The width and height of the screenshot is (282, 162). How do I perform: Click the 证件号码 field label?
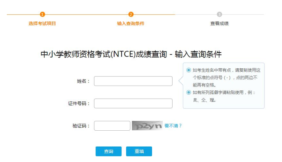point(79,104)
